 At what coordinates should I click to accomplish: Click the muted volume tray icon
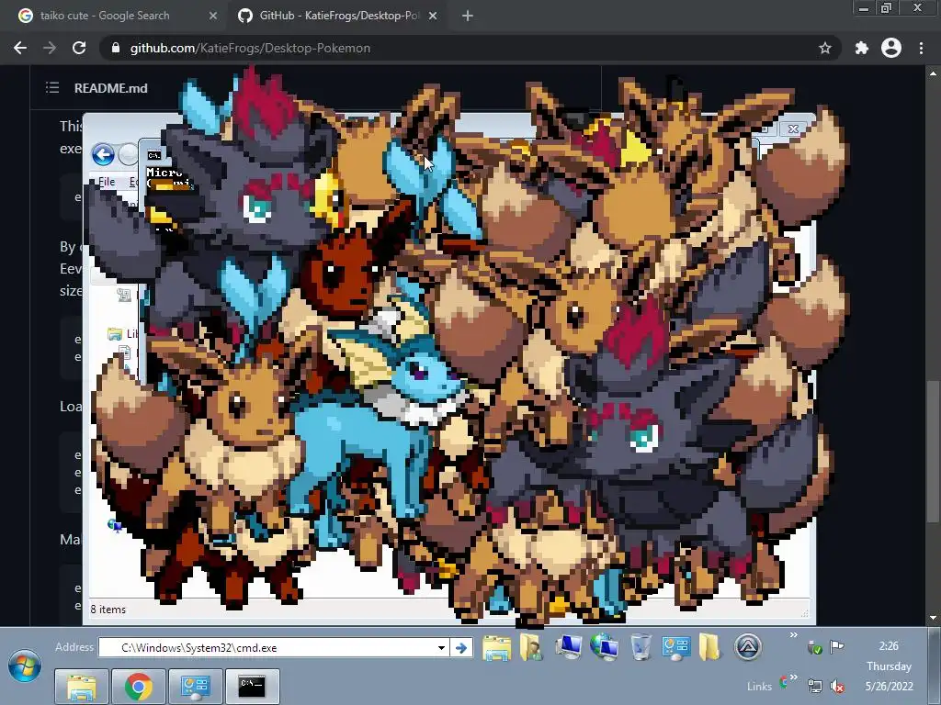tap(836, 687)
